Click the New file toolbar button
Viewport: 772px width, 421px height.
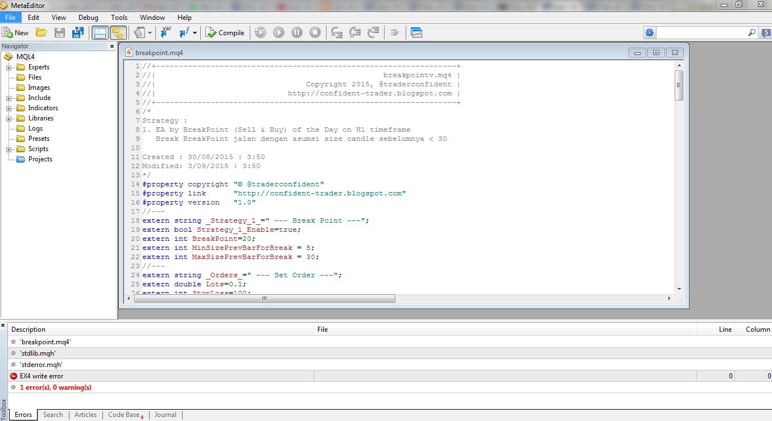[x=15, y=33]
